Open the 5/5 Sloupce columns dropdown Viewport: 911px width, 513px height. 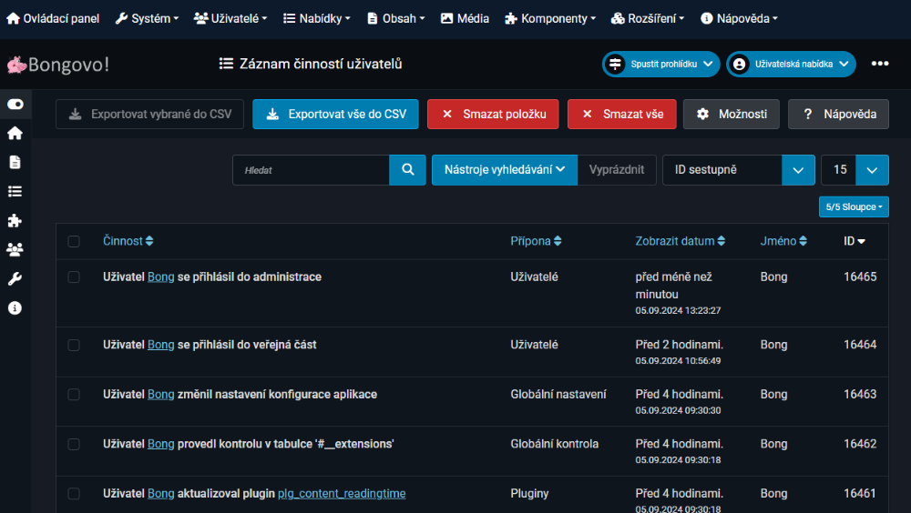[x=854, y=207]
